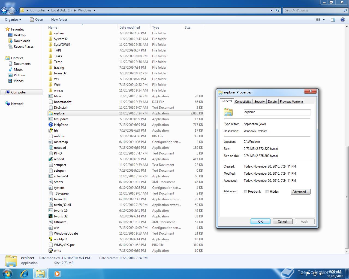Sort by the Name column header
Image resolution: width=349 pixels, height=279 pixels.
[x=82, y=28]
